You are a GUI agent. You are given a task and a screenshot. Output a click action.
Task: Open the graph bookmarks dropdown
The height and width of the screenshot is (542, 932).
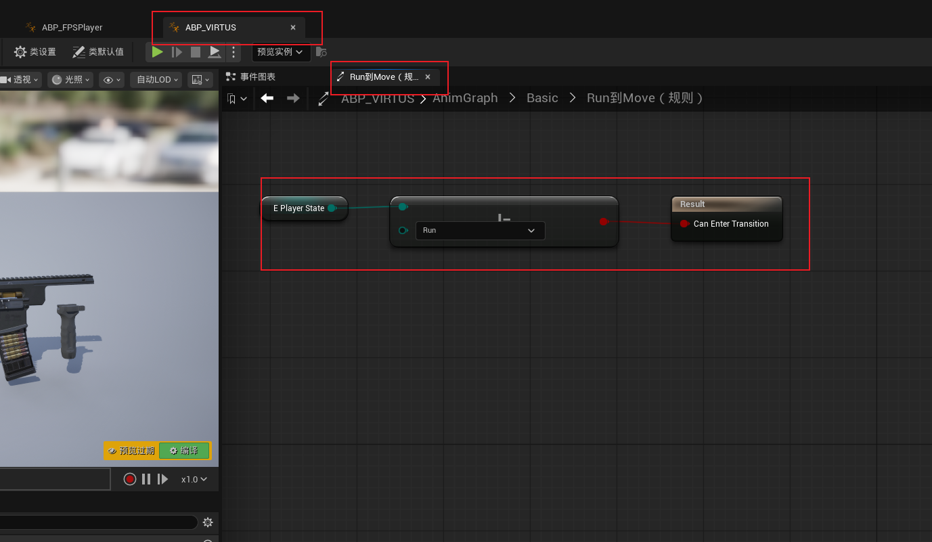[237, 99]
